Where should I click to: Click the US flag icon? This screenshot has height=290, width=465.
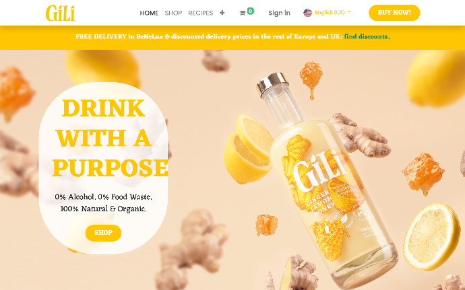pos(307,13)
